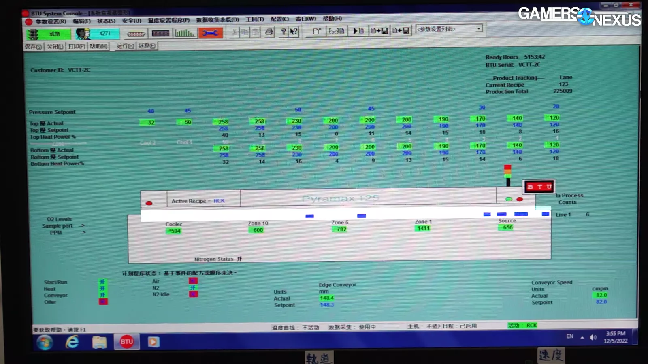Click the serial connector port icon
The width and height of the screenshot is (648, 364).
pyautogui.click(x=136, y=34)
